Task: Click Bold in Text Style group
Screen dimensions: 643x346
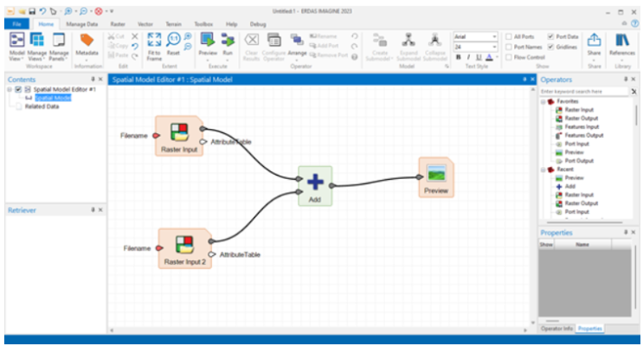Action: point(459,57)
